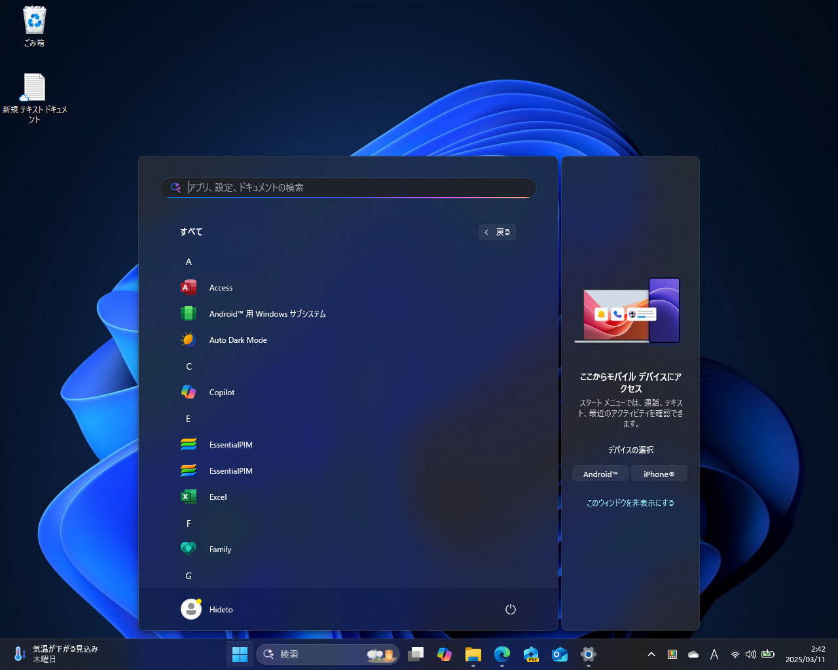Open quick settings via the volume icon
This screenshot has height=670, width=838.
click(751, 654)
